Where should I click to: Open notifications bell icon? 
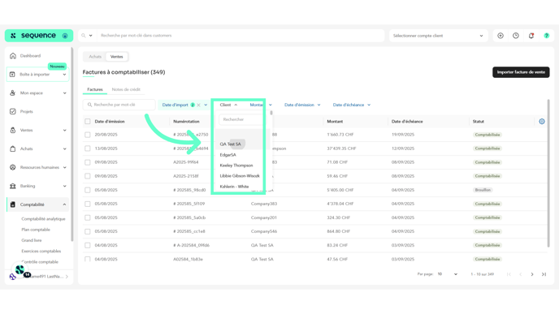531,36
